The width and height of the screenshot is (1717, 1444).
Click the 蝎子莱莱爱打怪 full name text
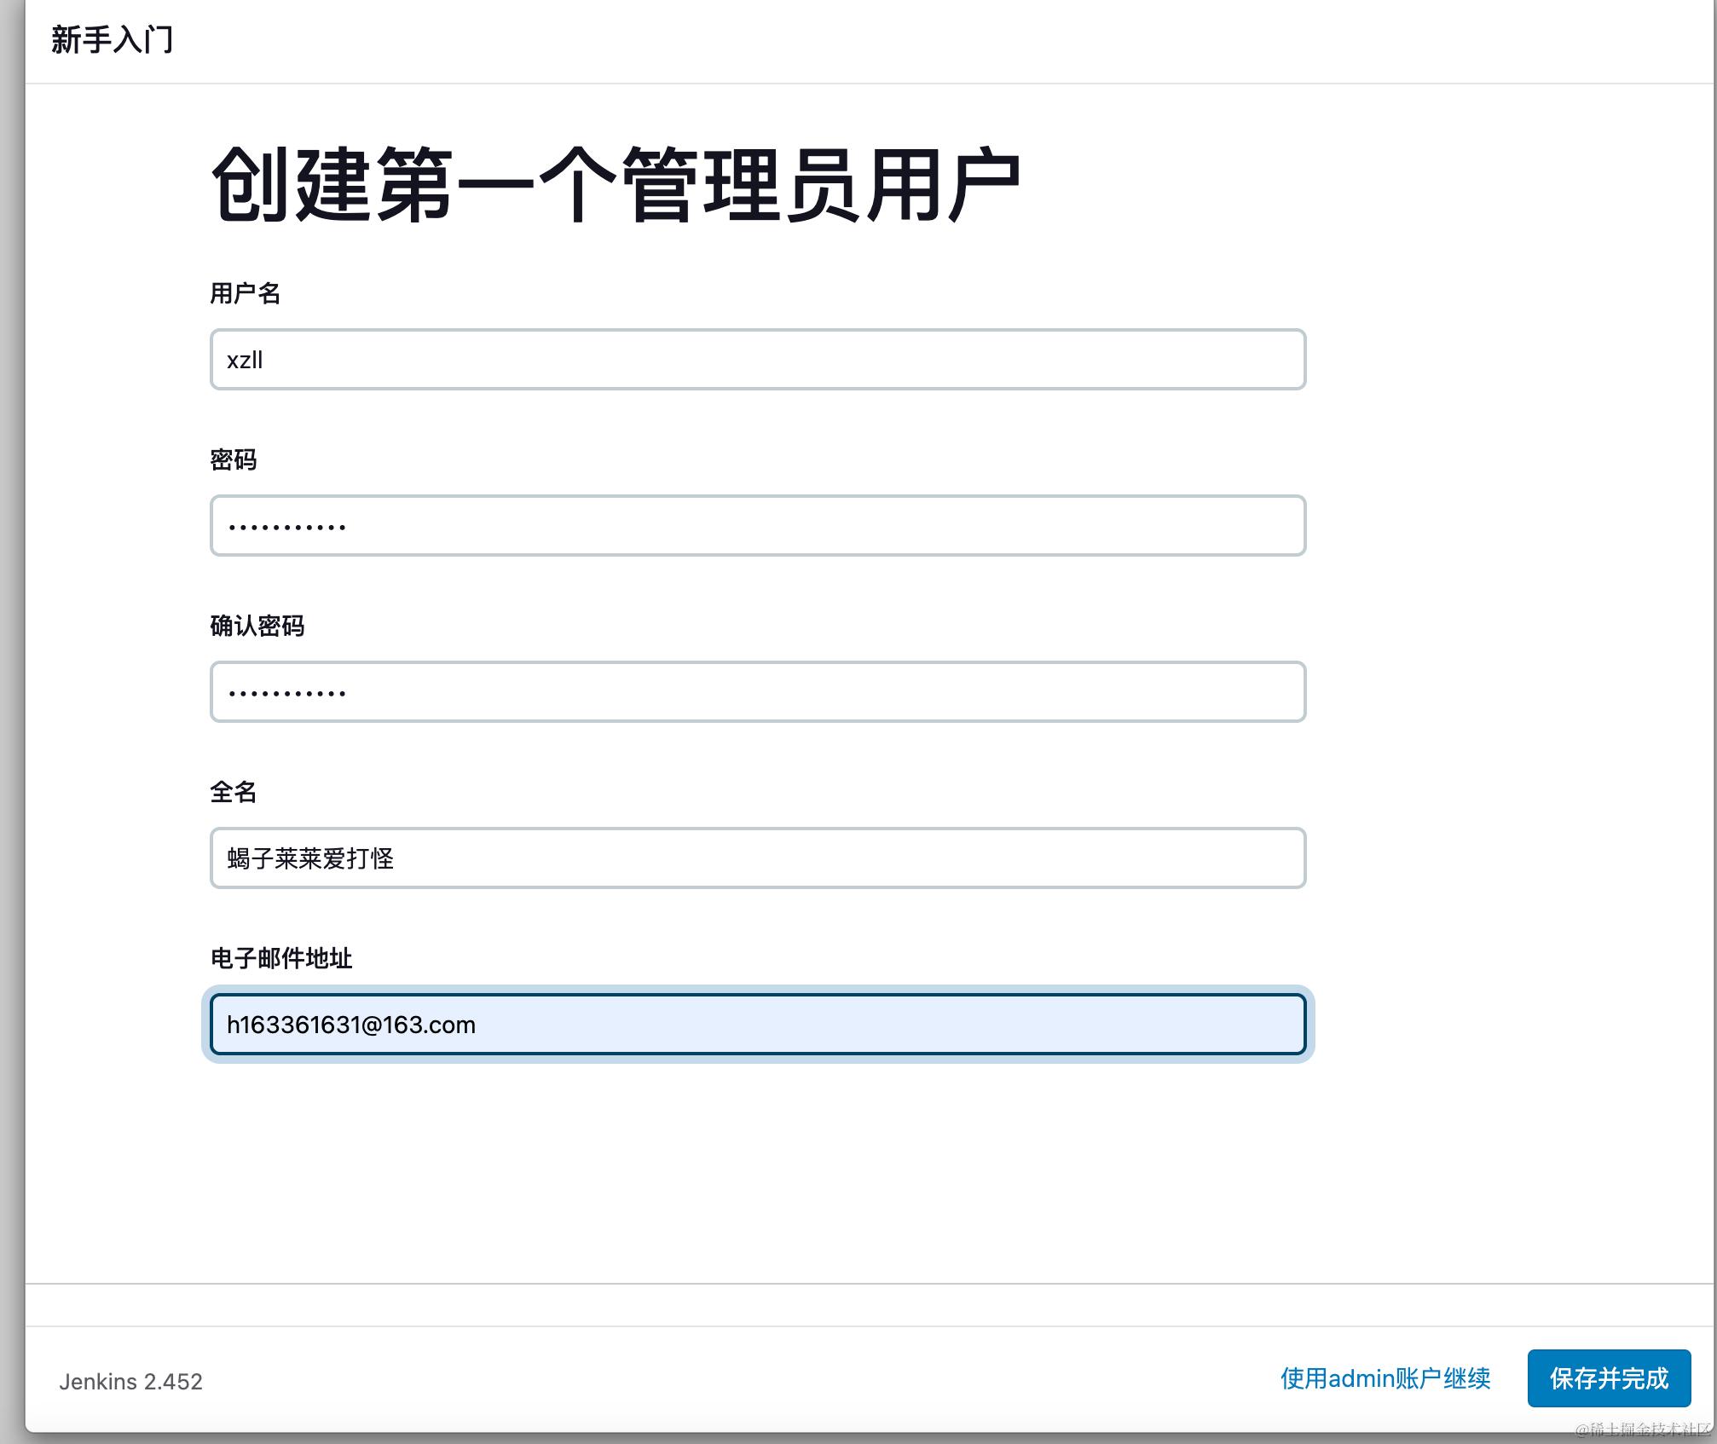pyautogui.click(x=310, y=858)
